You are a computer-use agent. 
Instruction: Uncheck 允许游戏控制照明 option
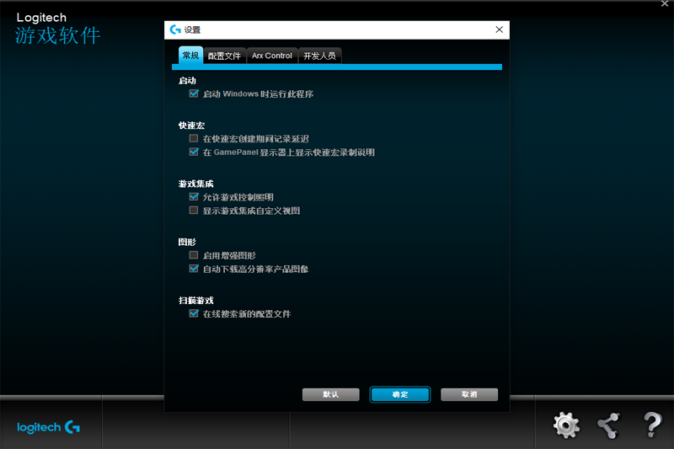(194, 197)
